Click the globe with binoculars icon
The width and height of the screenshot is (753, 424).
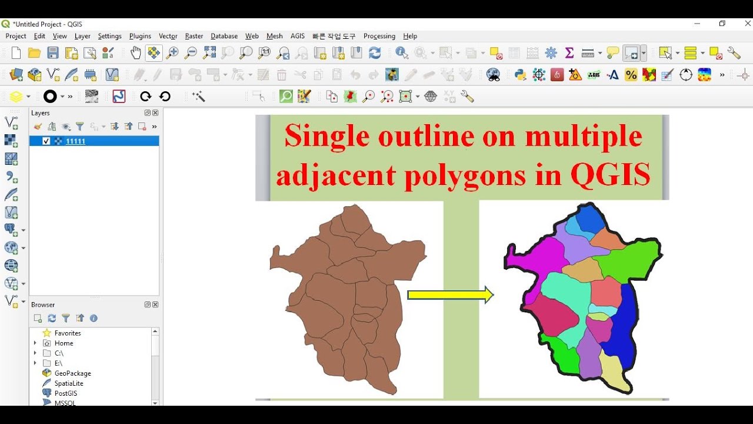coord(494,75)
